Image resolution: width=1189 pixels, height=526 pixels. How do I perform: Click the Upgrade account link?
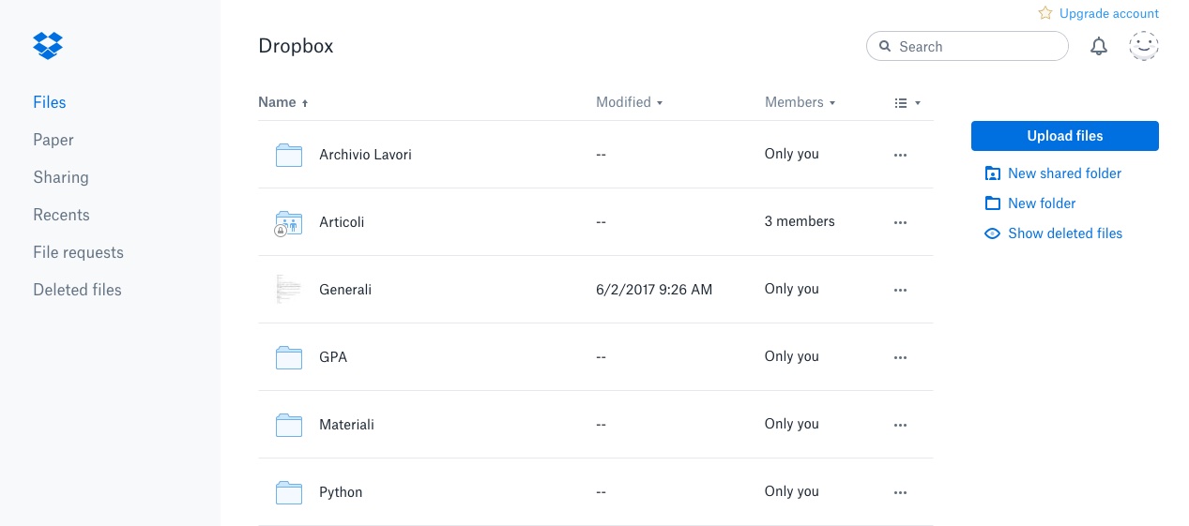pos(1108,14)
